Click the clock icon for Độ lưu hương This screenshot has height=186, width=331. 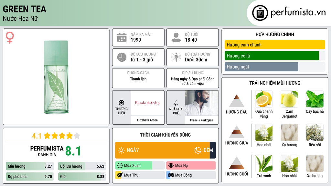[x=122, y=57]
